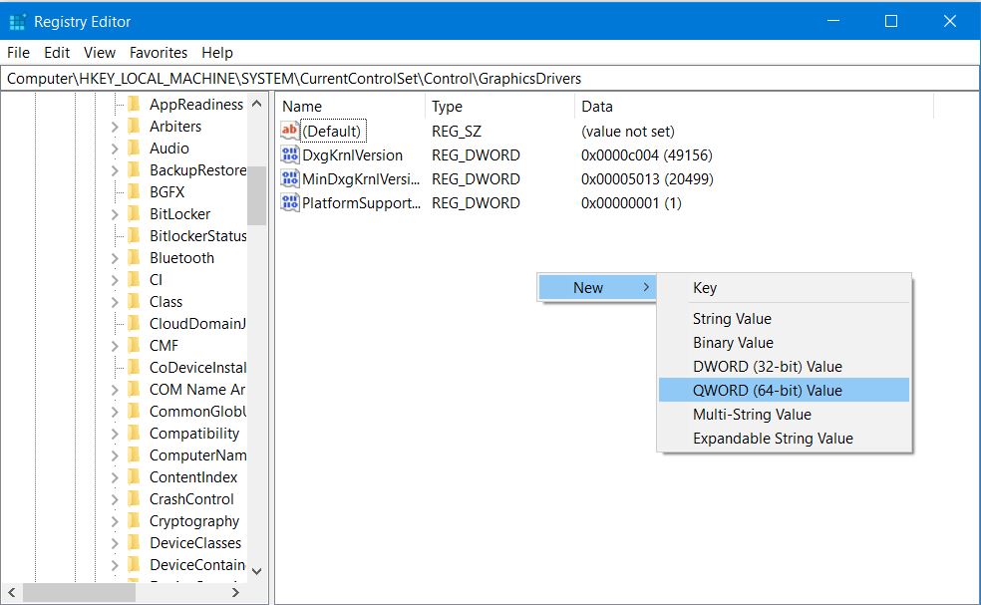Image resolution: width=981 pixels, height=605 pixels.
Task: Click the REG_SZ type cell
Action: [x=456, y=132]
